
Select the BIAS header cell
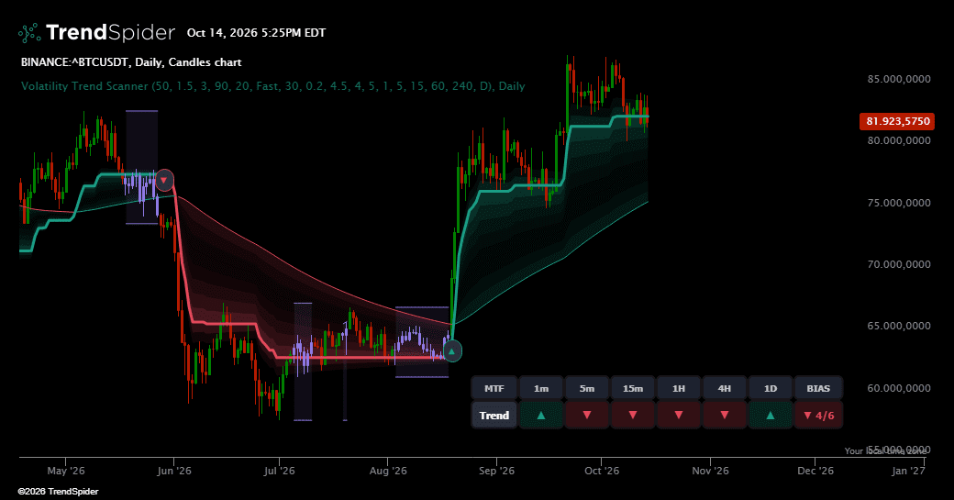(x=818, y=388)
